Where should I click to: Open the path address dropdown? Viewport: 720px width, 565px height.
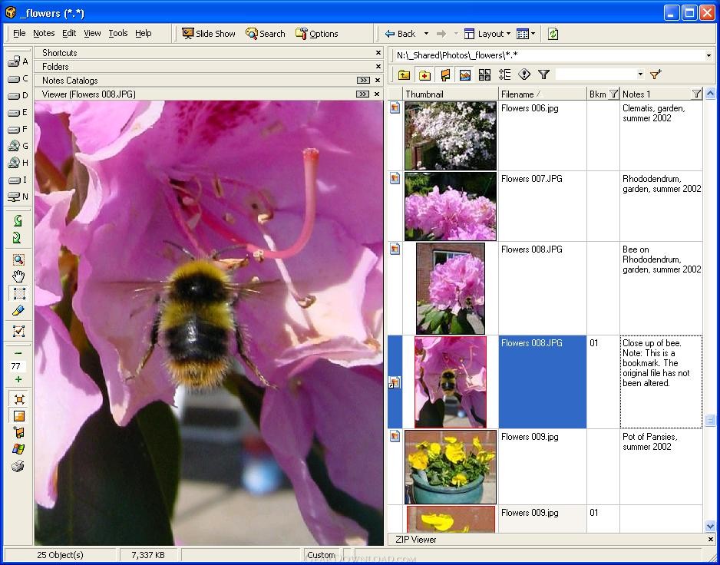[708, 55]
